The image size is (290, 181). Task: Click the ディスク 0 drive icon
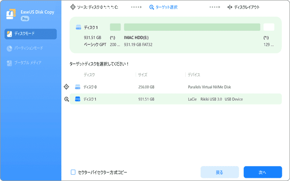(77, 87)
